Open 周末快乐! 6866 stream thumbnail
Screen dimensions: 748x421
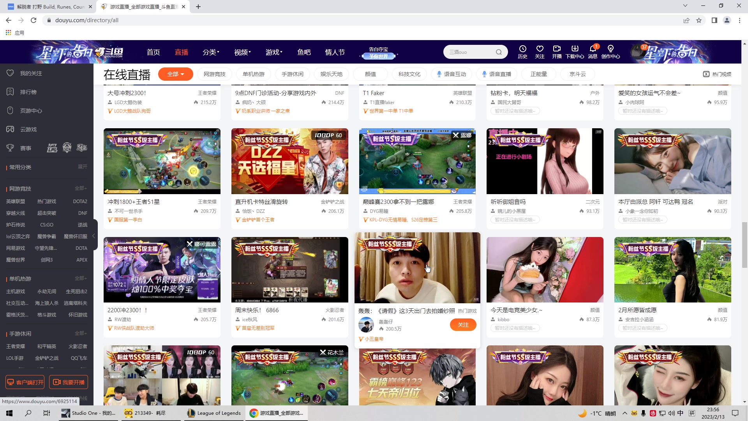(x=290, y=270)
